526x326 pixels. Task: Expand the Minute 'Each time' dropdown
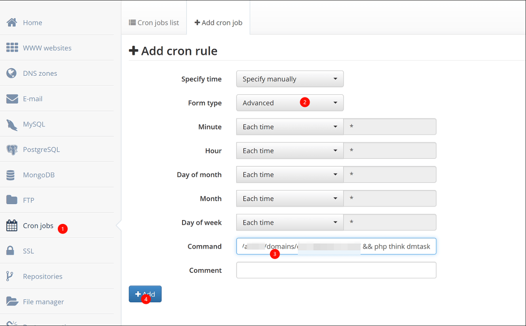(289, 127)
